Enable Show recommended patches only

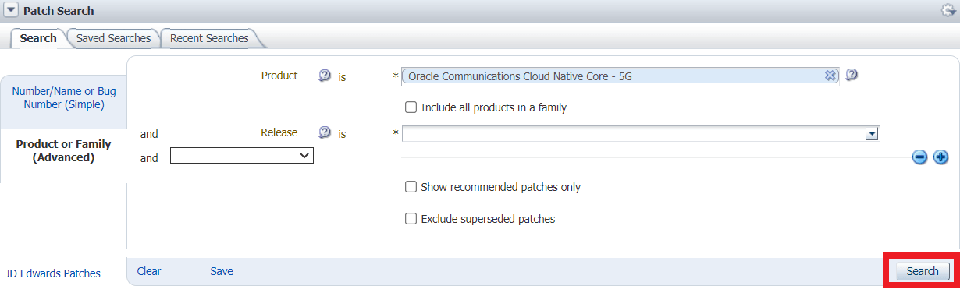[x=411, y=187]
